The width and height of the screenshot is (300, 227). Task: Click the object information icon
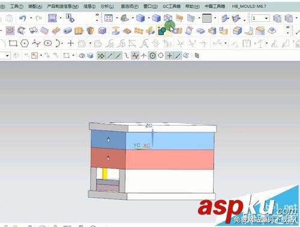(70, 18)
